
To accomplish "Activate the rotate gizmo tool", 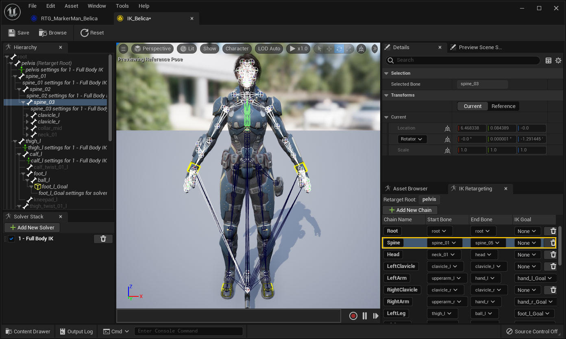I will [339, 49].
